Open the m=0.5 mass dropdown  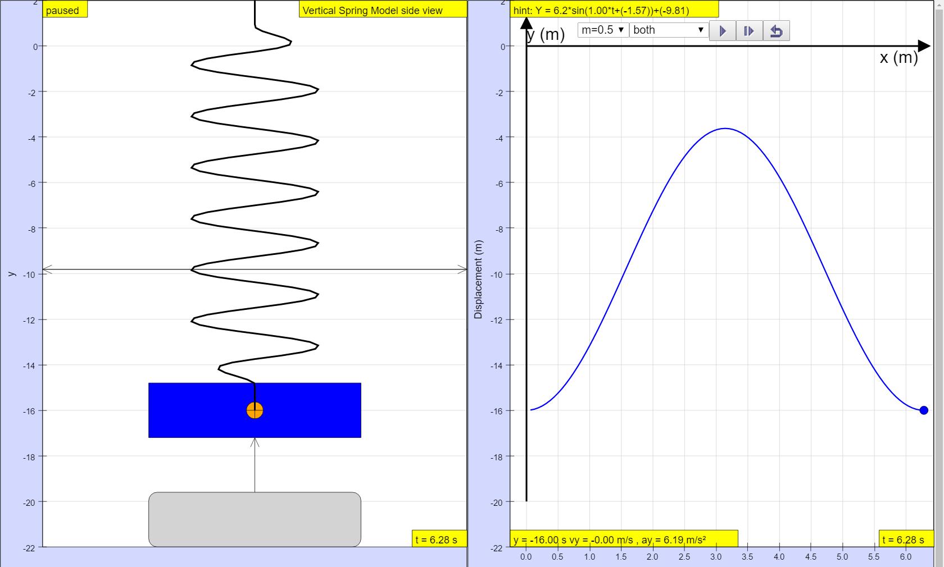point(603,30)
